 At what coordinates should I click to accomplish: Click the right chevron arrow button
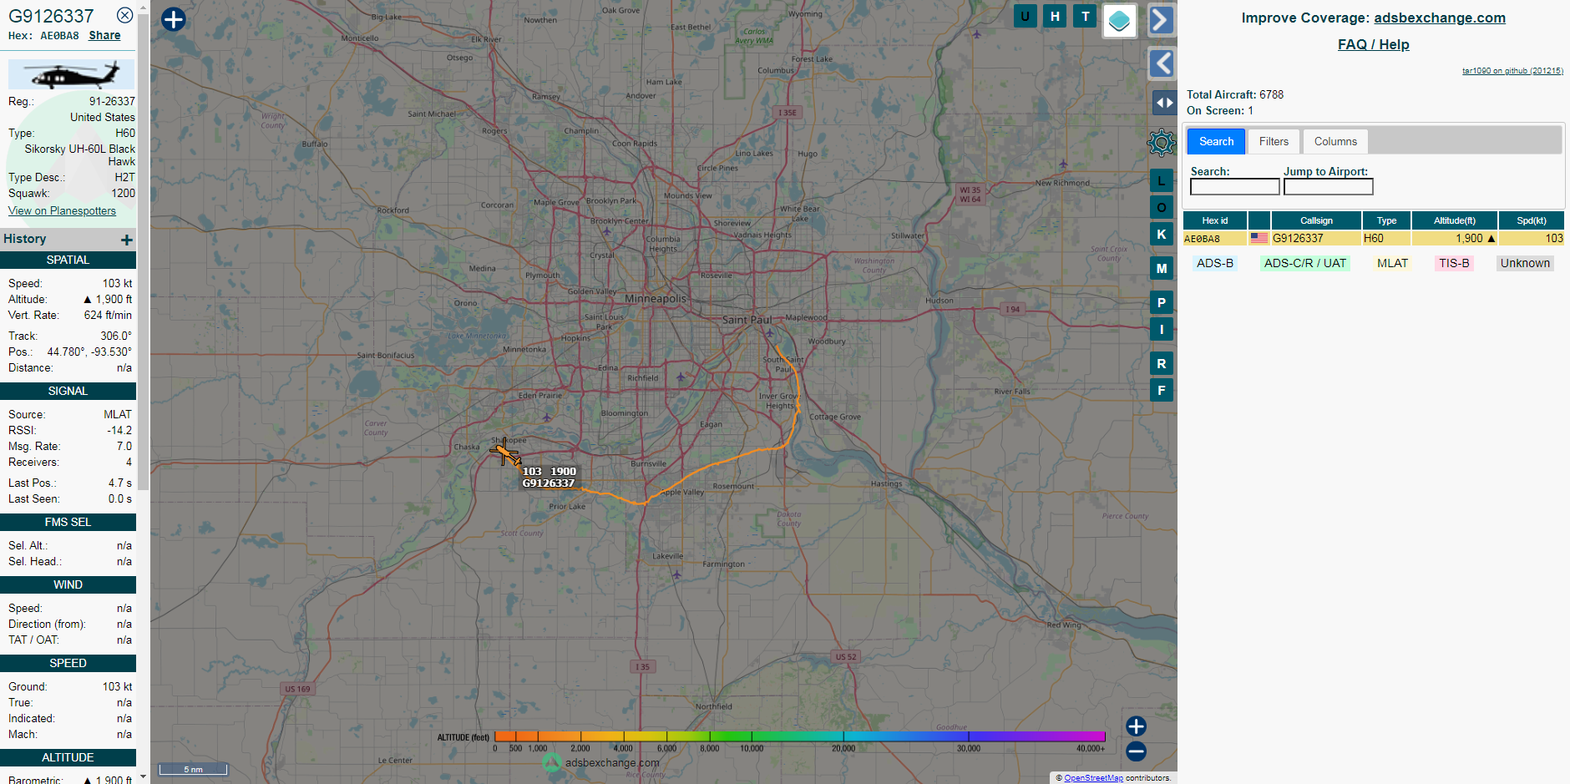pos(1161,20)
